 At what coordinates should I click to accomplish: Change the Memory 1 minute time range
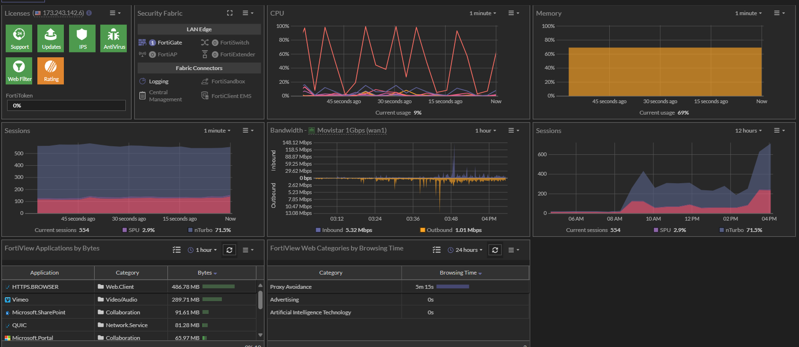click(748, 13)
